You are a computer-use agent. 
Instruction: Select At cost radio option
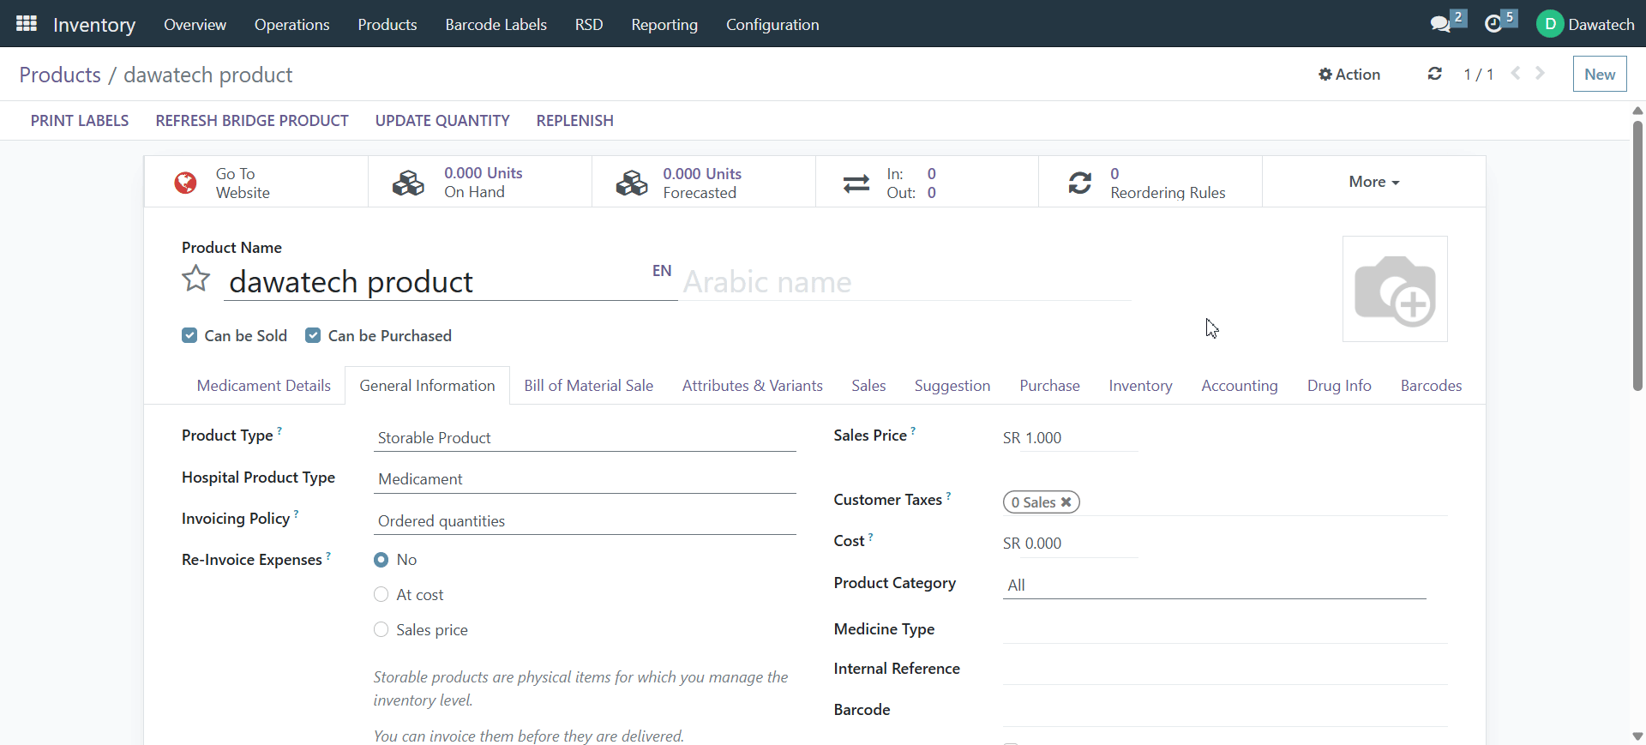381,595
